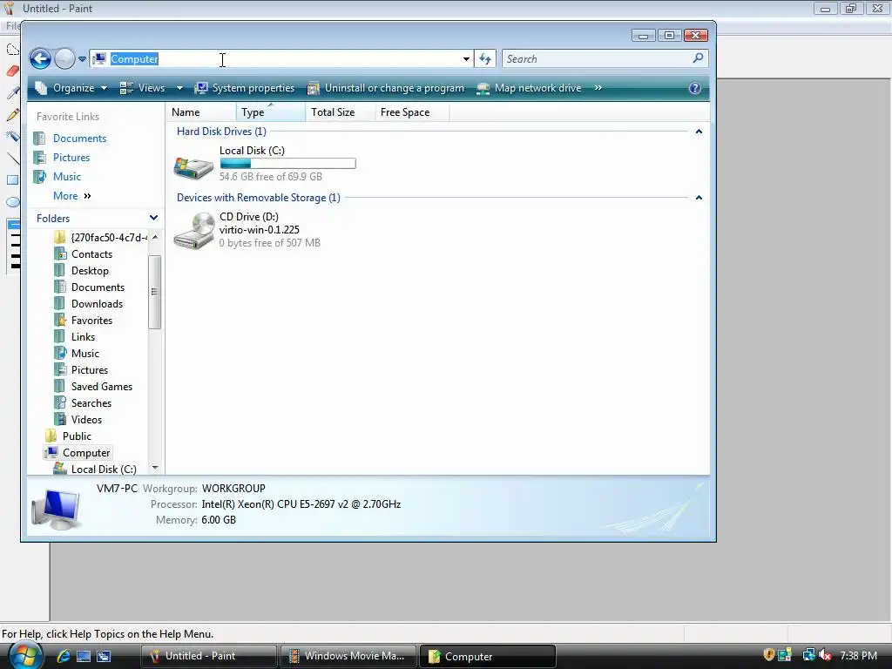This screenshot has width=892, height=669.
Task: Select the Ellipse shape tool in Paint
Action: (x=12, y=202)
